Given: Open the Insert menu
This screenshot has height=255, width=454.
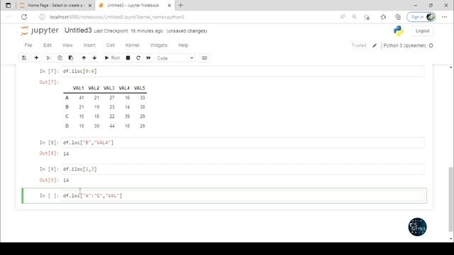Looking at the screenshot, I should coord(89,45).
